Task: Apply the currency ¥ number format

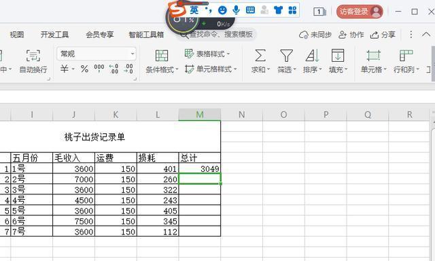Action: (65, 69)
